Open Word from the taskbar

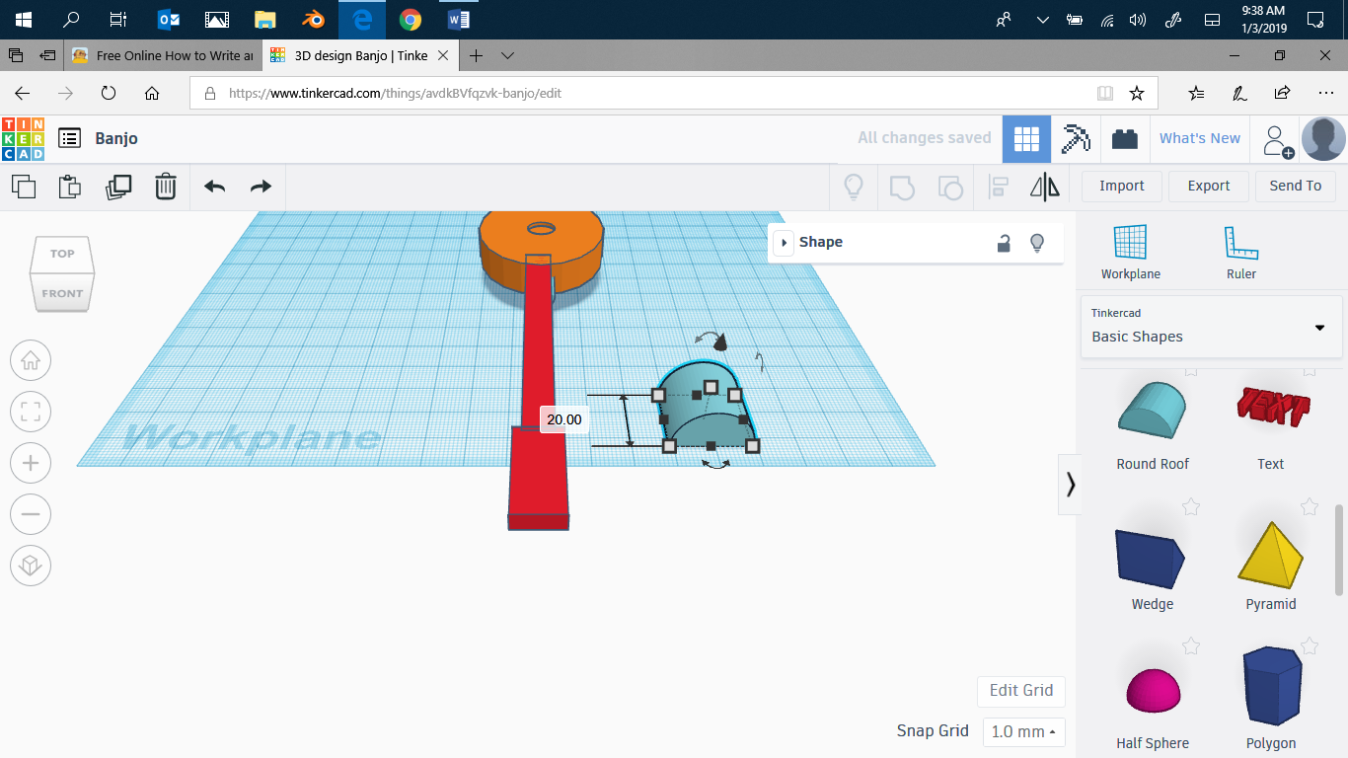point(459,20)
